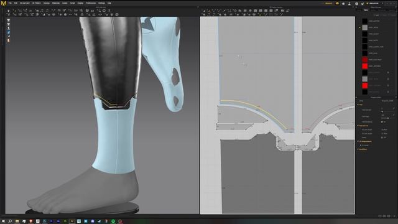Click the orange avatar display icon in 3D sidebar
This screenshot has width=398, height=224.
8,40
